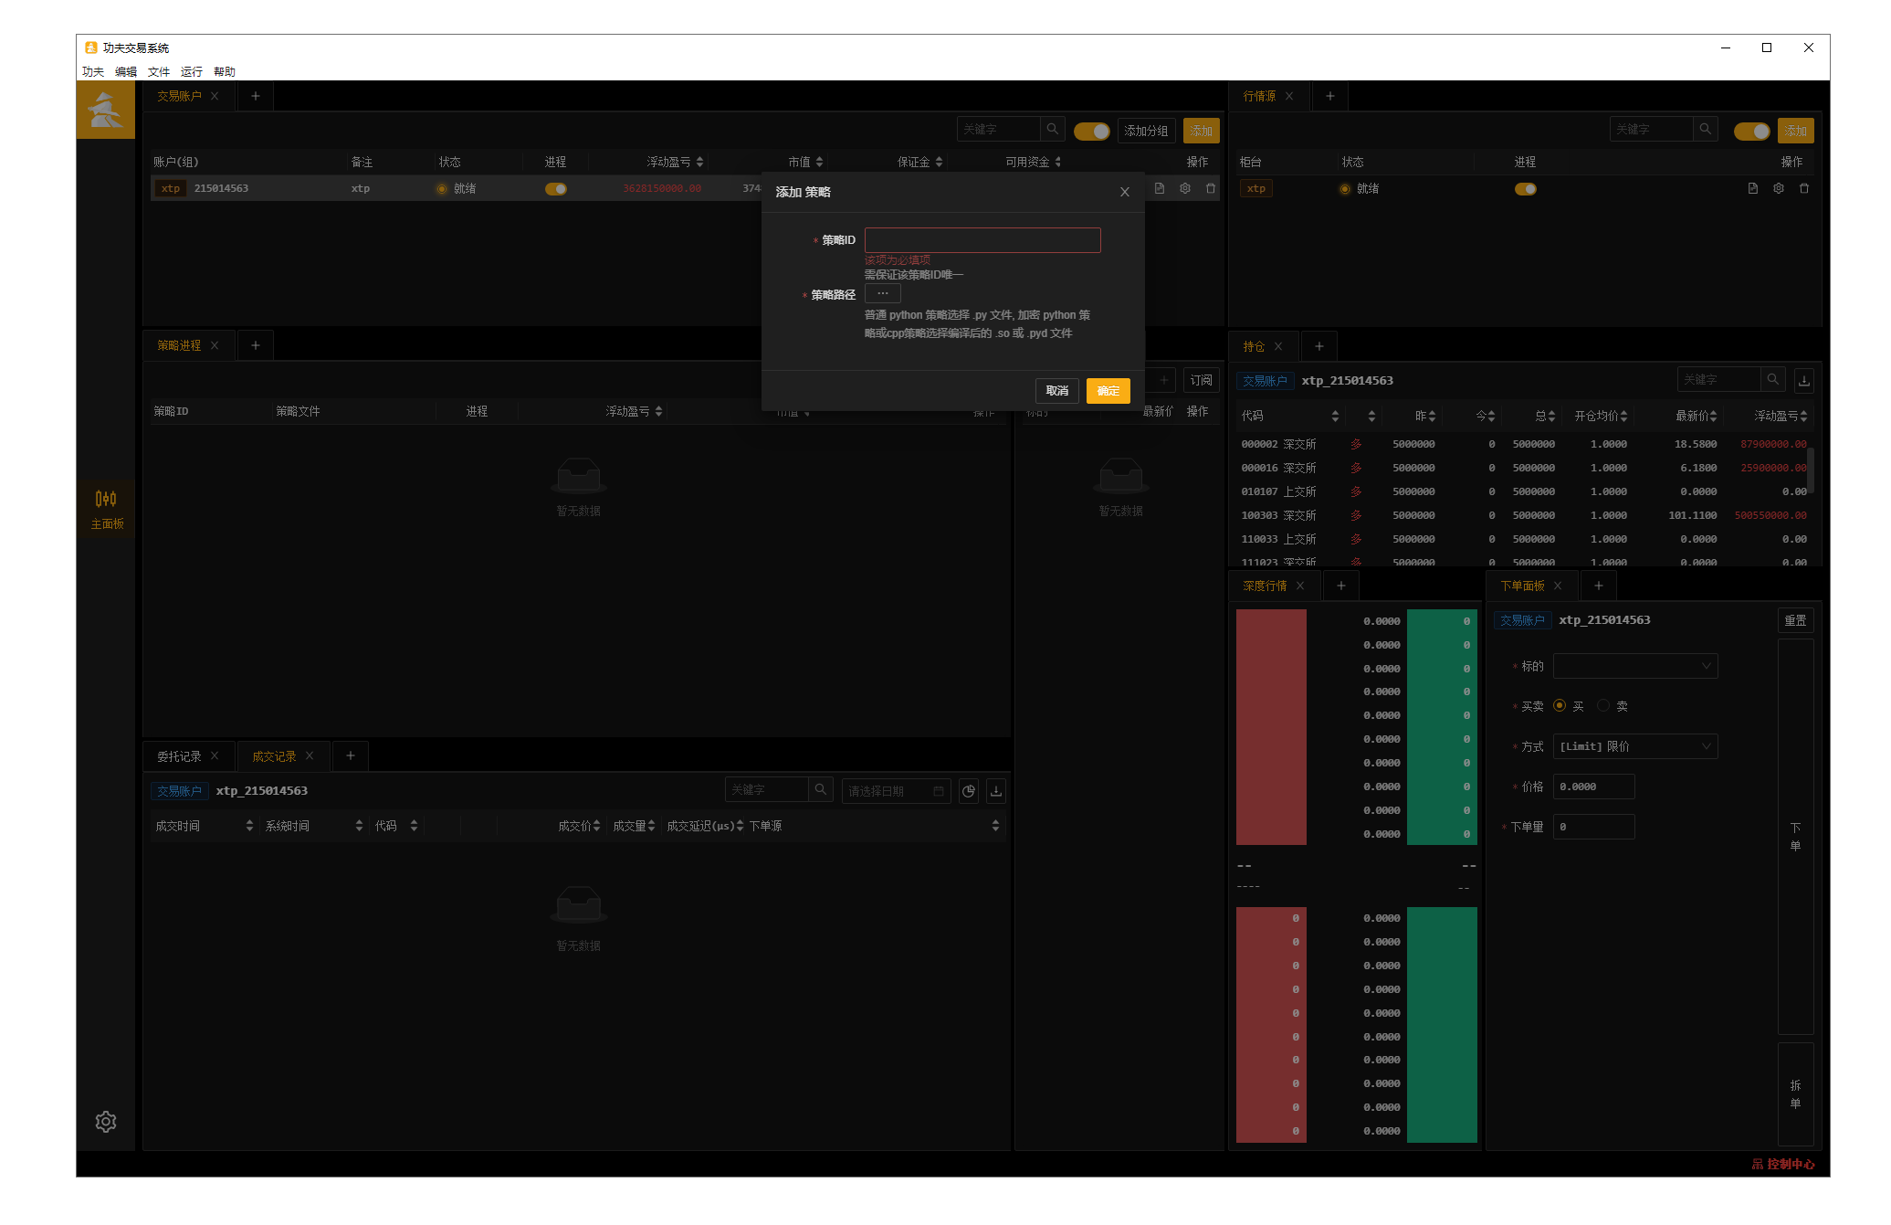Click the 确定 confirm button
This screenshot has width=1891, height=1225.
point(1108,391)
